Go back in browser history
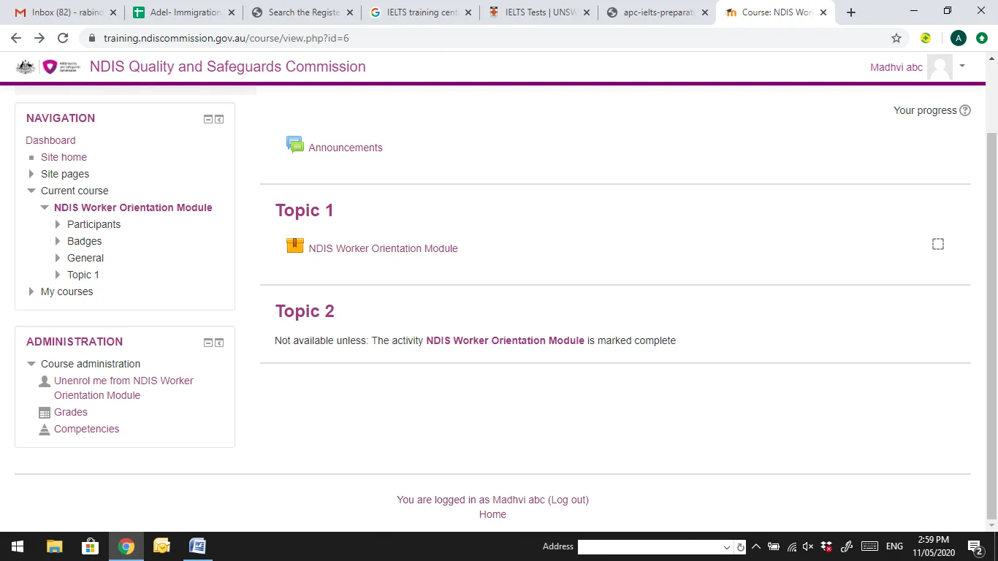 (16, 38)
